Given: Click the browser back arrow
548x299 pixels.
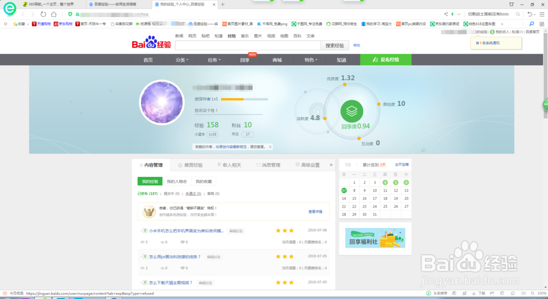Looking at the screenshot, I should click(23, 14).
